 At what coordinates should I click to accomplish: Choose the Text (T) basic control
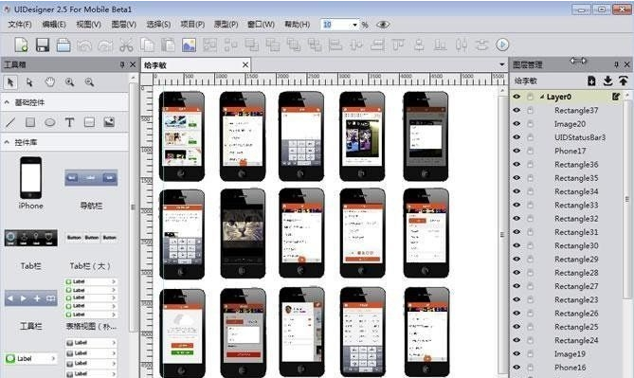click(x=69, y=122)
